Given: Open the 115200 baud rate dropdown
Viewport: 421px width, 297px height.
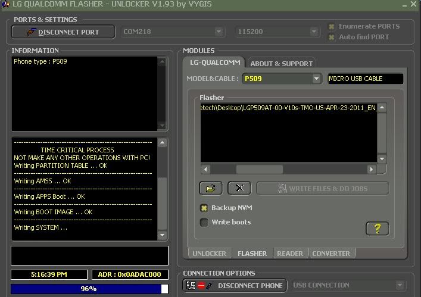Looking at the screenshot, I should tap(277, 32).
